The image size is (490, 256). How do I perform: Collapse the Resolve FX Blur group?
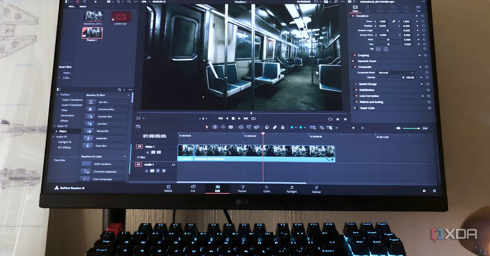pyautogui.click(x=129, y=95)
